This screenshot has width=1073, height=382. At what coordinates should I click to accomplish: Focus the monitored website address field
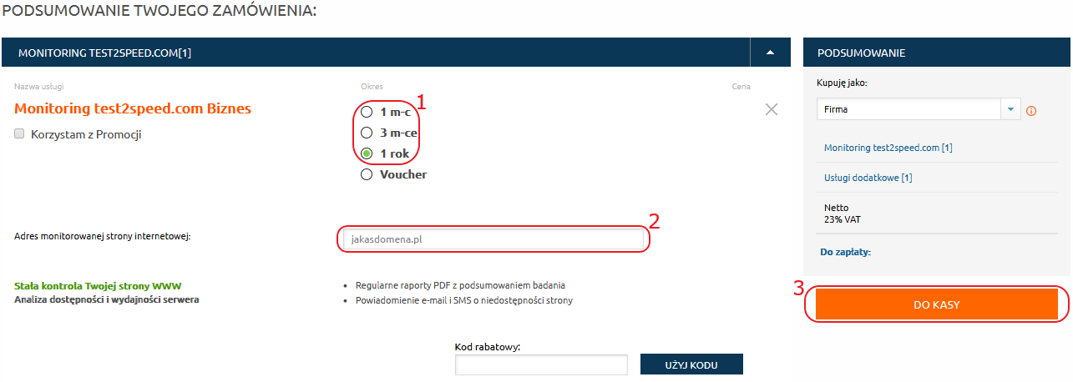click(493, 239)
